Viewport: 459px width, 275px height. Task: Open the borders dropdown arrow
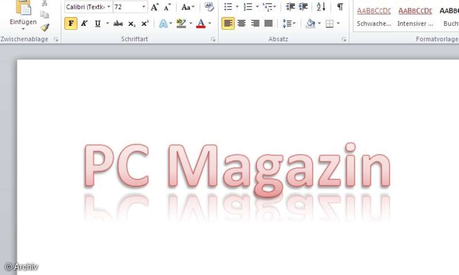(x=338, y=24)
